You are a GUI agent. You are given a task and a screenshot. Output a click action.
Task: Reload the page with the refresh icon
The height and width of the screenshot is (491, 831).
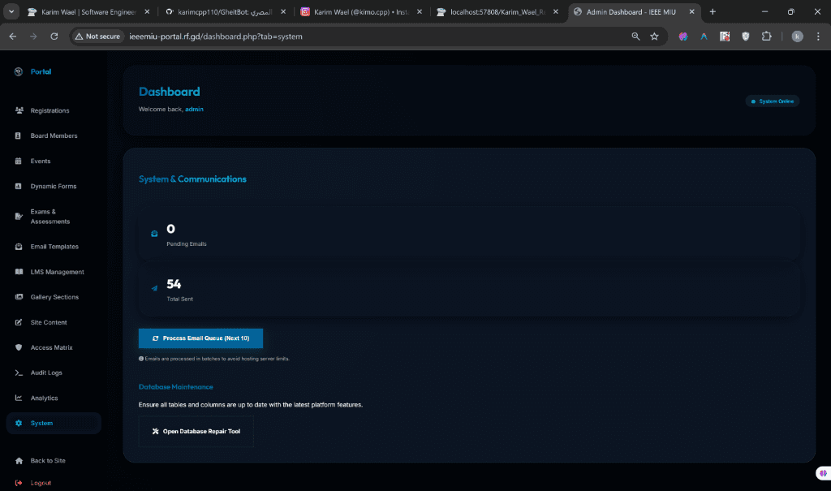[x=54, y=37]
